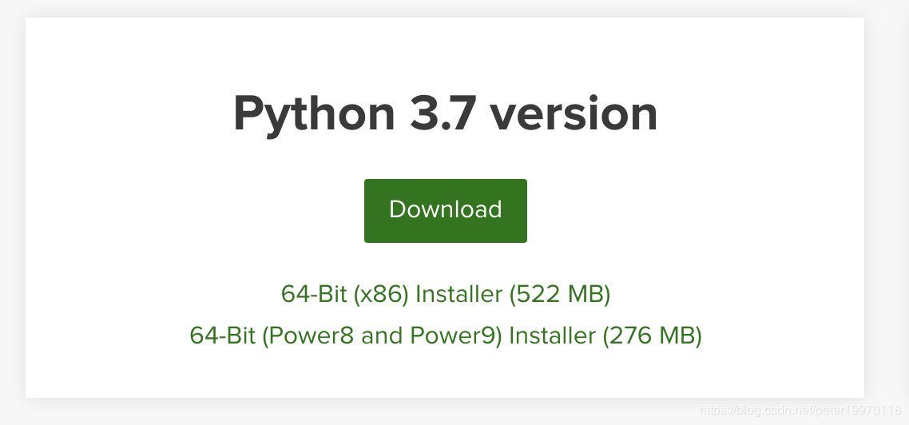This screenshot has width=909, height=425.
Task: Click "3.7" in the heading
Action: click(442, 114)
